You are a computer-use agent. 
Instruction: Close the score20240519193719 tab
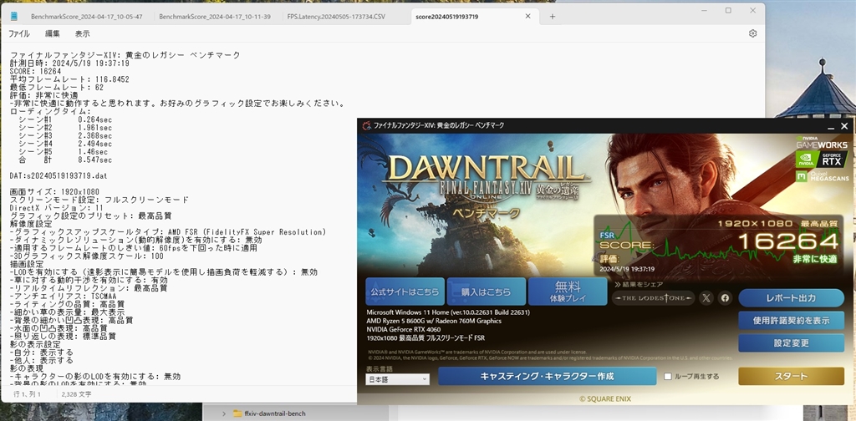[528, 17]
